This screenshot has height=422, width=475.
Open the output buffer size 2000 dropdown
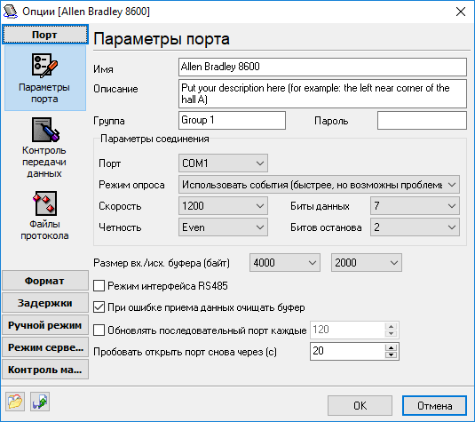[x=367, y=263]
